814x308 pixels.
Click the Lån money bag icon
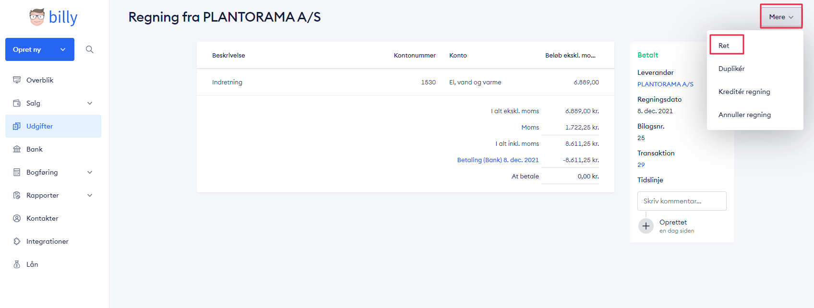(17, 264)
